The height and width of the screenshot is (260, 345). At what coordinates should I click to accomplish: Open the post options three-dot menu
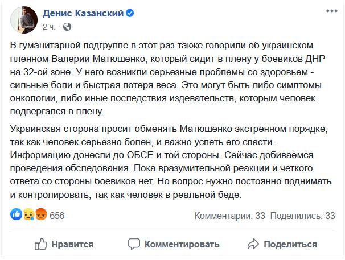330,11
